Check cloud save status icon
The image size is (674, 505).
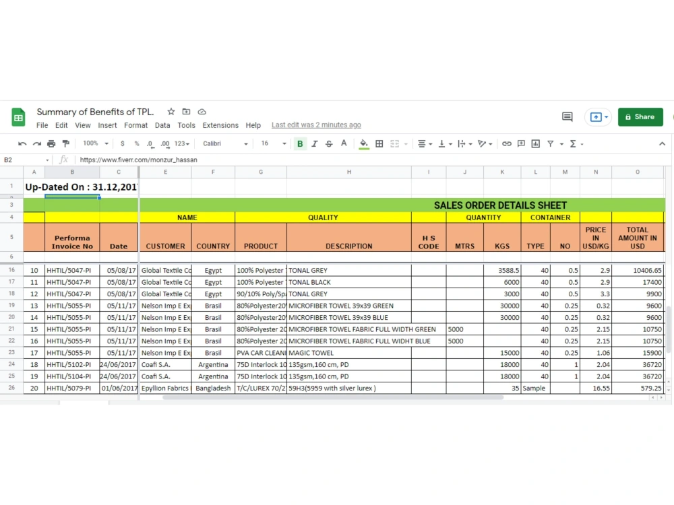[x=202, y=112]
